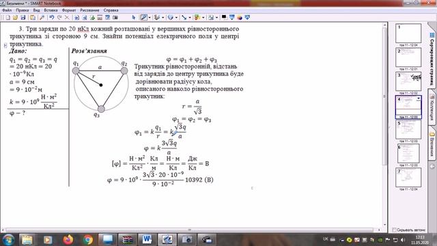437x246 pixels.
Task: Click the UK language indicator in tray
Action: click(326, 239)
